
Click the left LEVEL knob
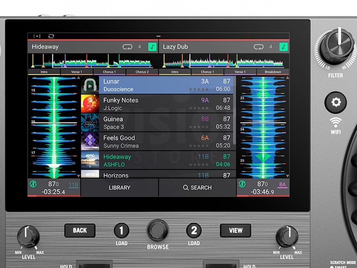[28, 237]
